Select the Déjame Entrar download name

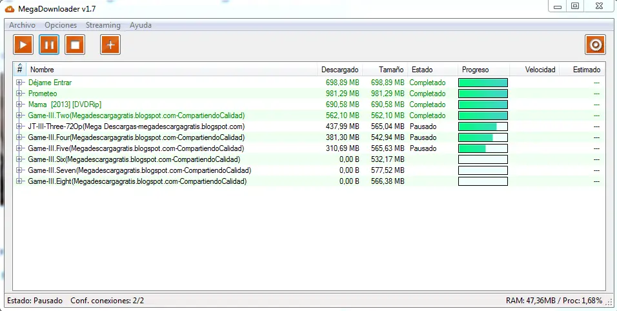[50, 83]
